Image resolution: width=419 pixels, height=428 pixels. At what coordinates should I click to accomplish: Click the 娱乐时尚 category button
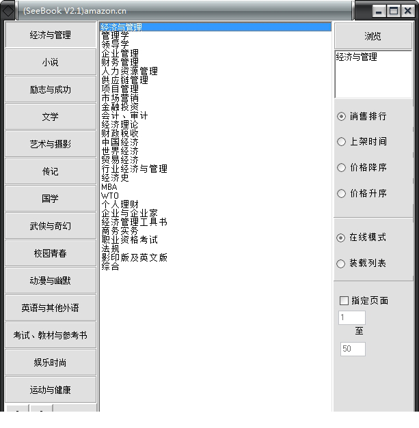pos(51,362)
